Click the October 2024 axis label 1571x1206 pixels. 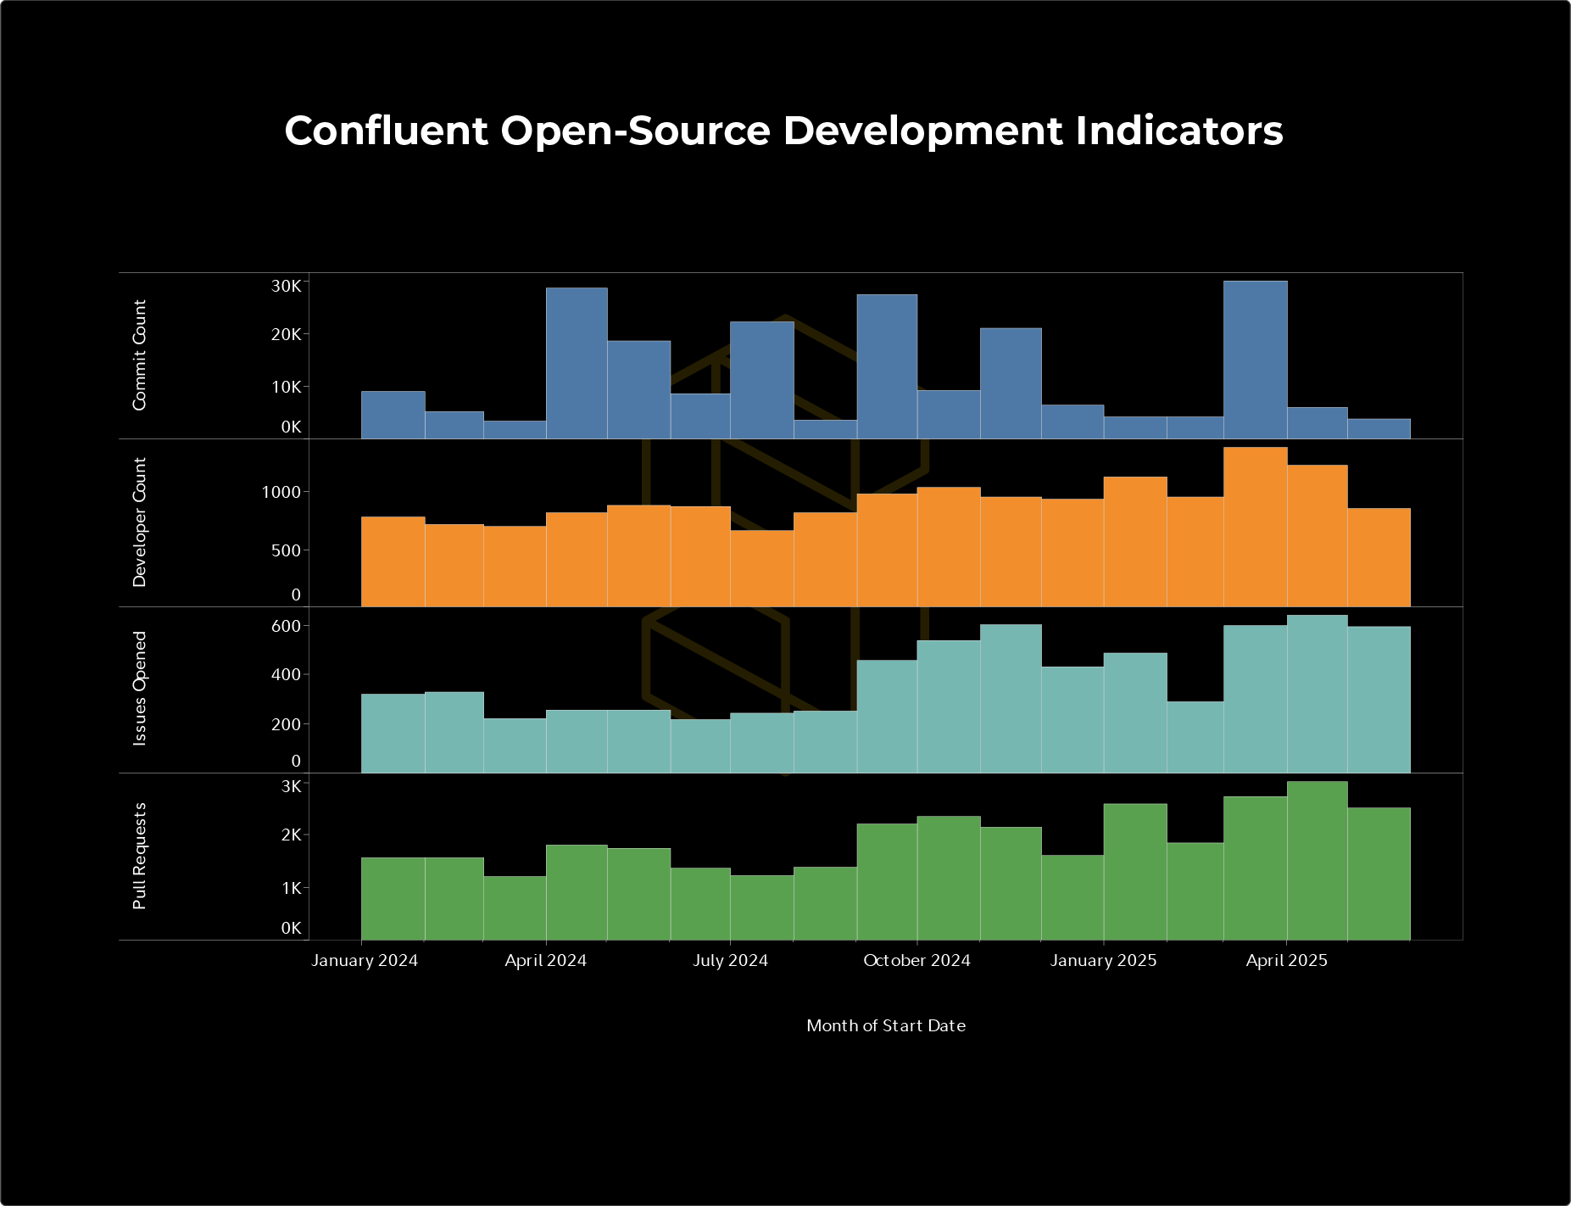[x=916, y=959]
